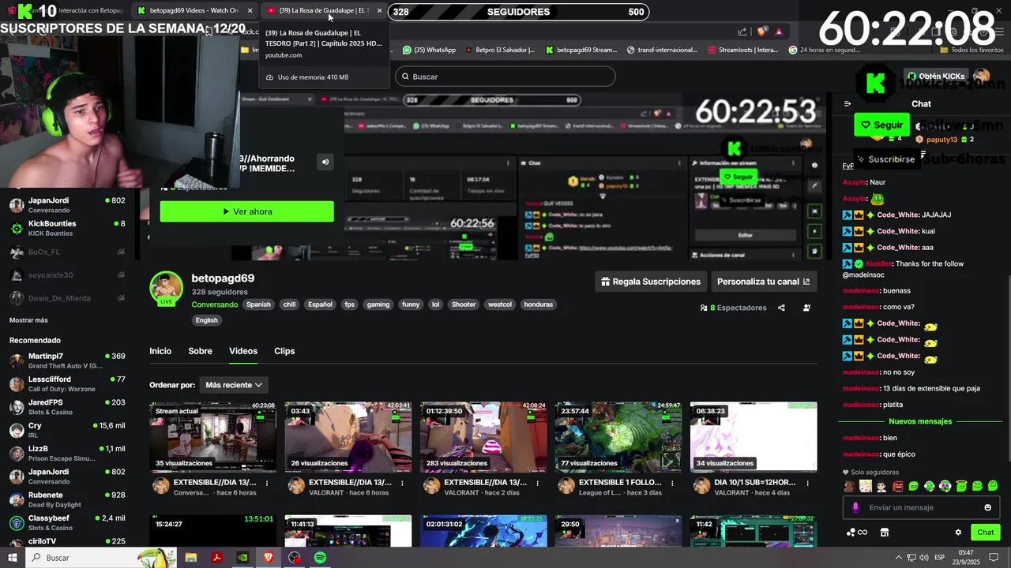Open the chat shop icon

click(x=885, y=532)
